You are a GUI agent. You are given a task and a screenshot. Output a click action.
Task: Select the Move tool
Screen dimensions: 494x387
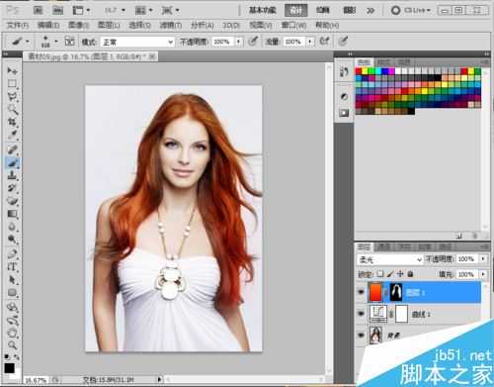click(x=12, y=70)
